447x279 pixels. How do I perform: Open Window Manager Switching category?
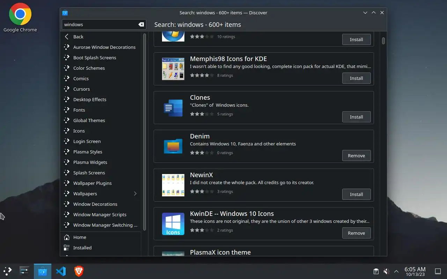pos(101,225)
